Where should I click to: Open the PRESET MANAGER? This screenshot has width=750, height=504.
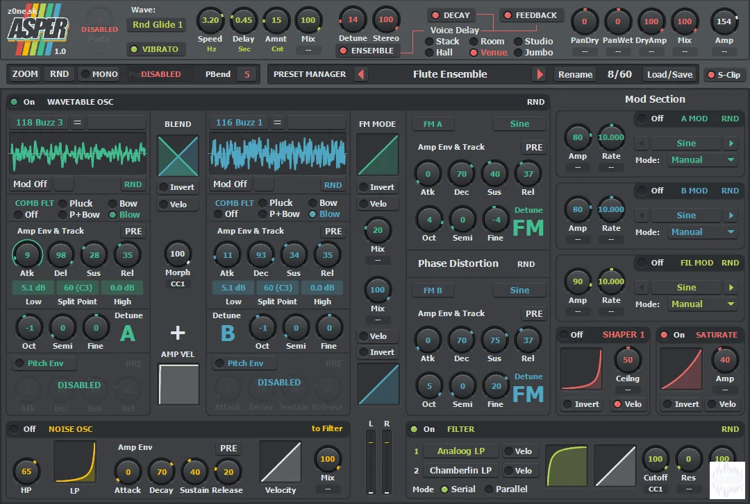tap(310, 74)
